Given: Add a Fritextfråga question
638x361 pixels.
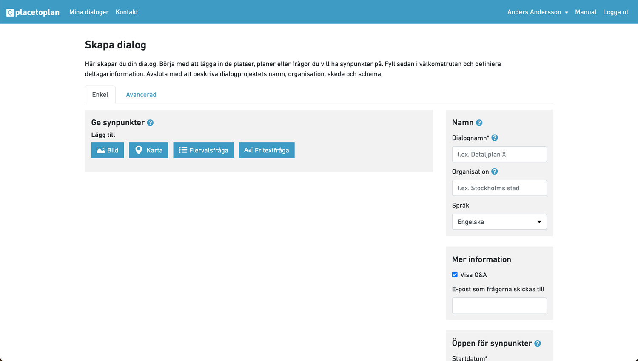Looking at the screenshot, I should [266, 150].
